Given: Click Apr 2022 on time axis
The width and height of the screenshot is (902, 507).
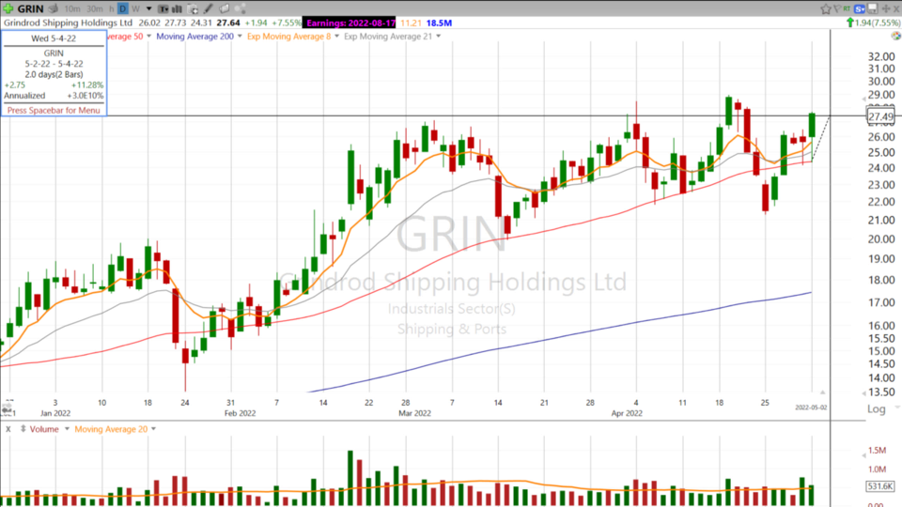Looking at the screenshot, I should point(627,413).
